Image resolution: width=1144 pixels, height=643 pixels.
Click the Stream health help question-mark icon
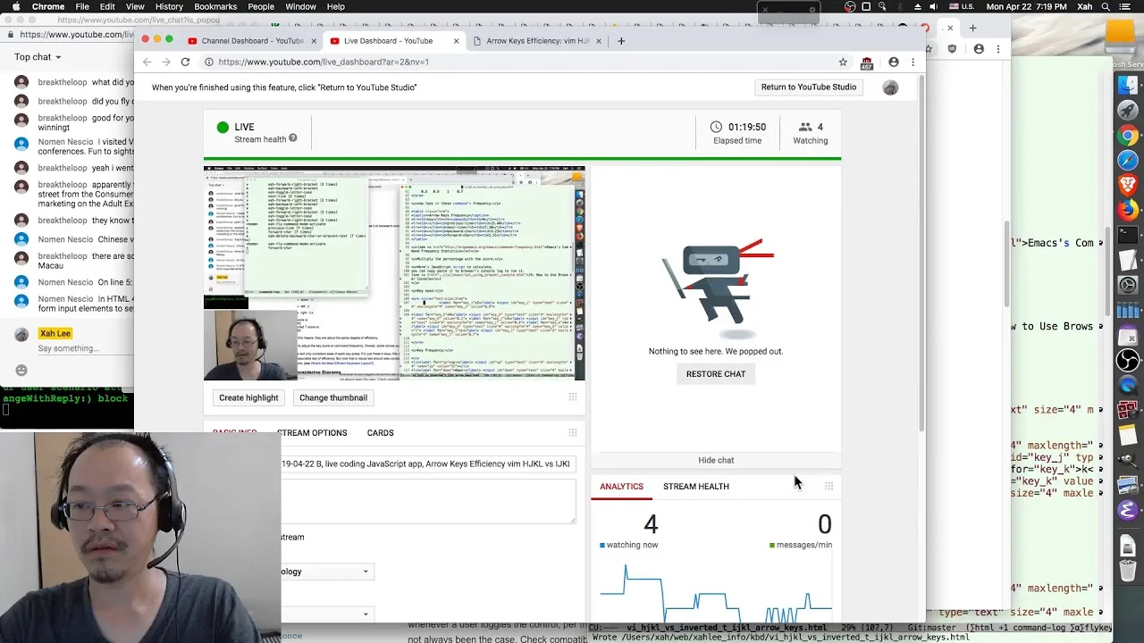[x=292, y=138]
